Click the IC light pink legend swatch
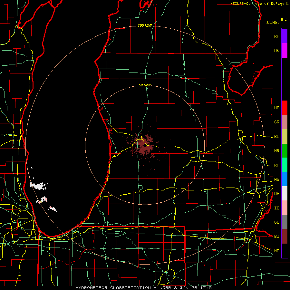Screen dimensions: 290x290 (285, 208)
